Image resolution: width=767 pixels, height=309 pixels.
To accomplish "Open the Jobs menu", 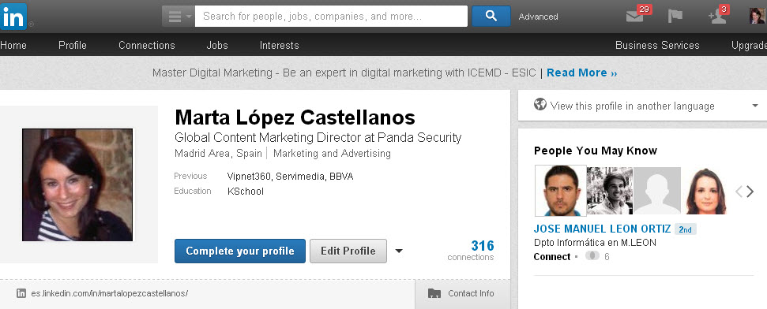I will pyautogui.click(x=217, y=46).
